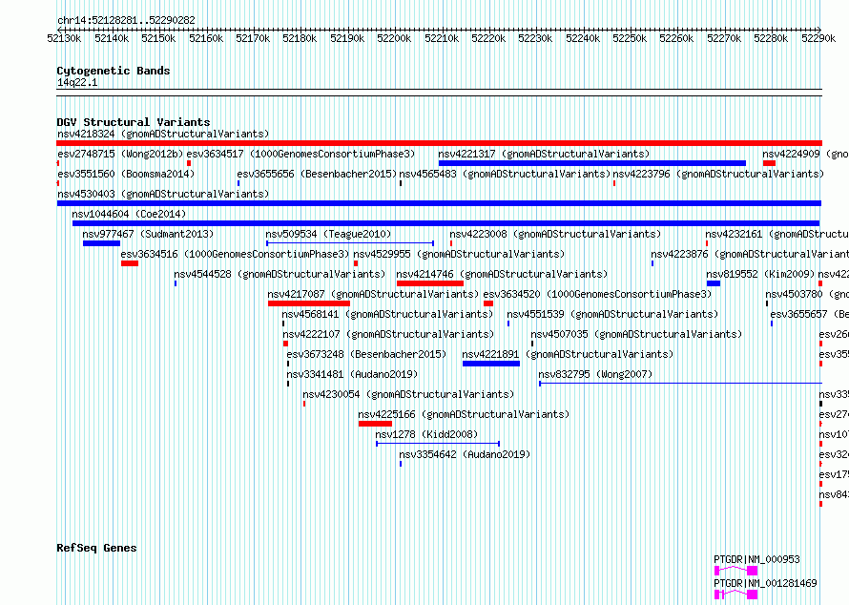Open nsv3341481 (Audano2019) label
Image resolution: width=849 pixels, height=605 pixels.
click(352, 374)
